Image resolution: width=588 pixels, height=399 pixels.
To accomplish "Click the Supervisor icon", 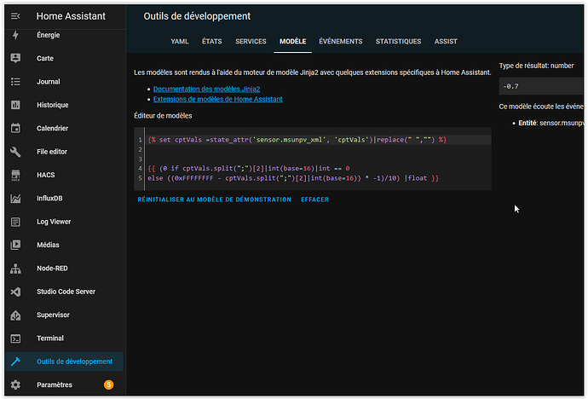I will pos(15,315).
